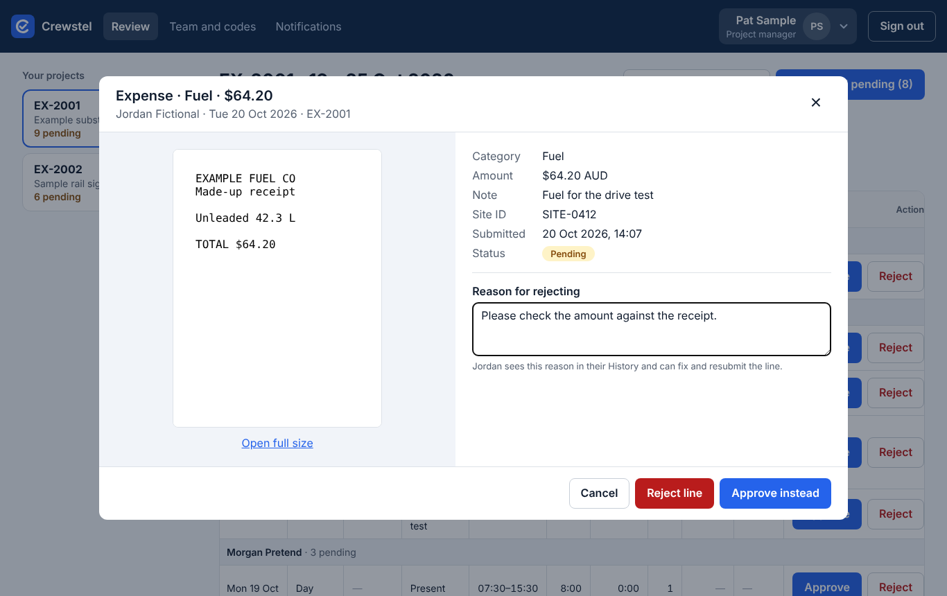The image size is (947, 596).
Task: Click the dialog title Expense · Fuel · $64.20
Action: coord(194,96)
